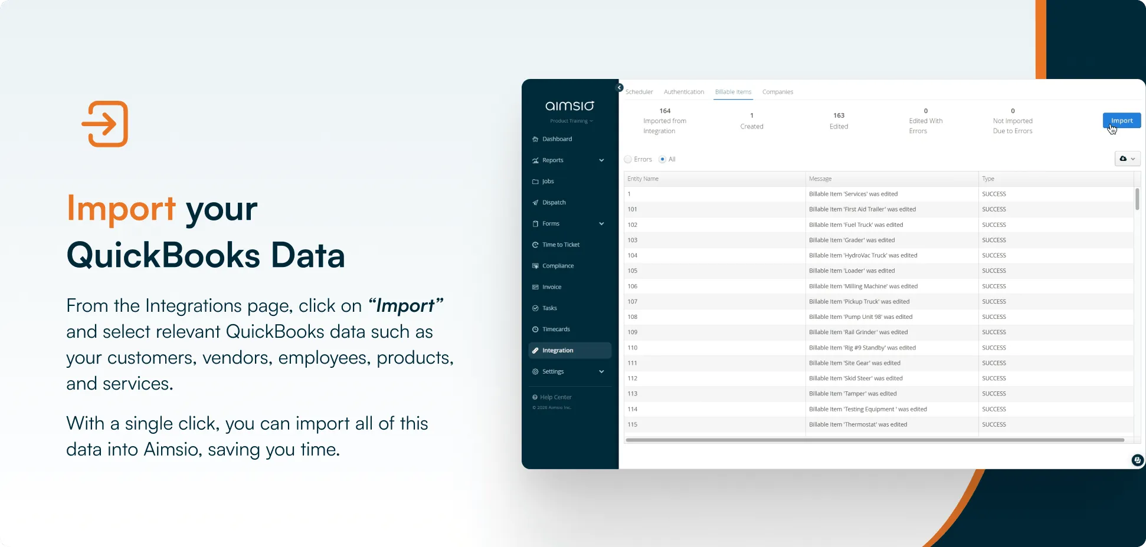The width and height of the screenshot is (1146, 547).
Task: Open the Help Center link
Action: [555, 397]
